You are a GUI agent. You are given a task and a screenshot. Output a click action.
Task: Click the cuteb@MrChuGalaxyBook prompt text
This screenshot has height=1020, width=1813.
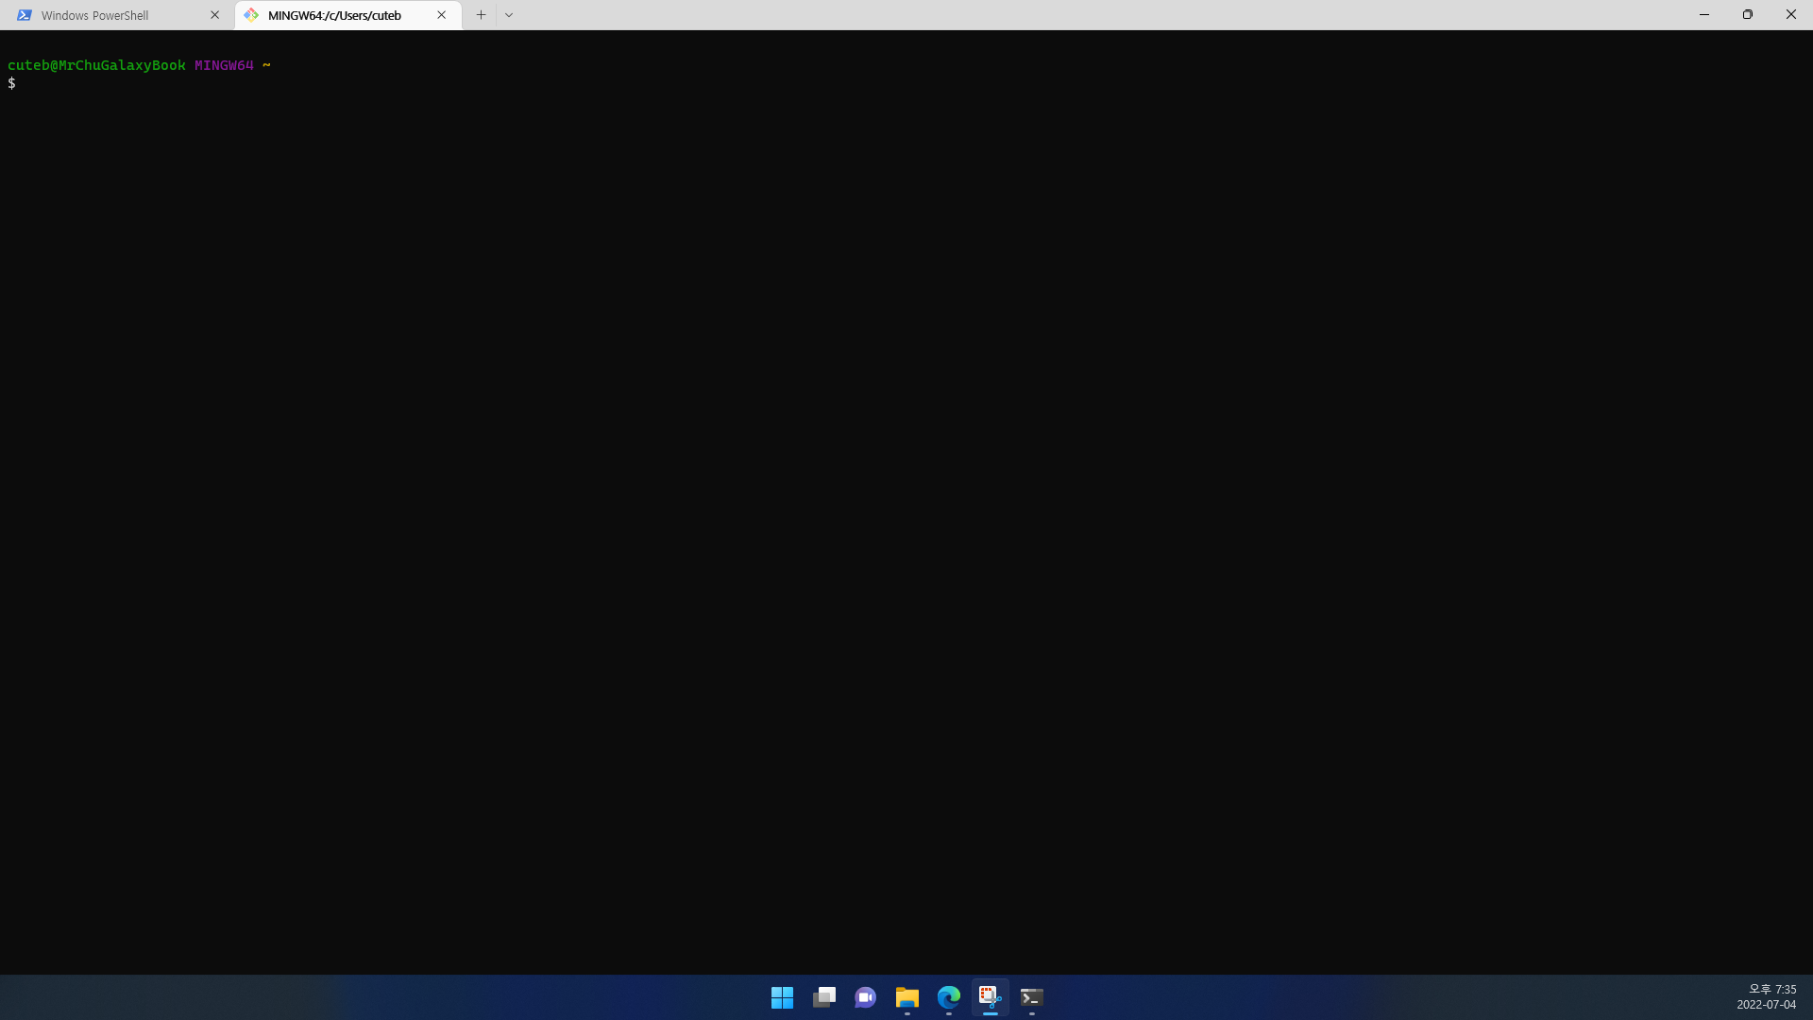coord(96,65)
